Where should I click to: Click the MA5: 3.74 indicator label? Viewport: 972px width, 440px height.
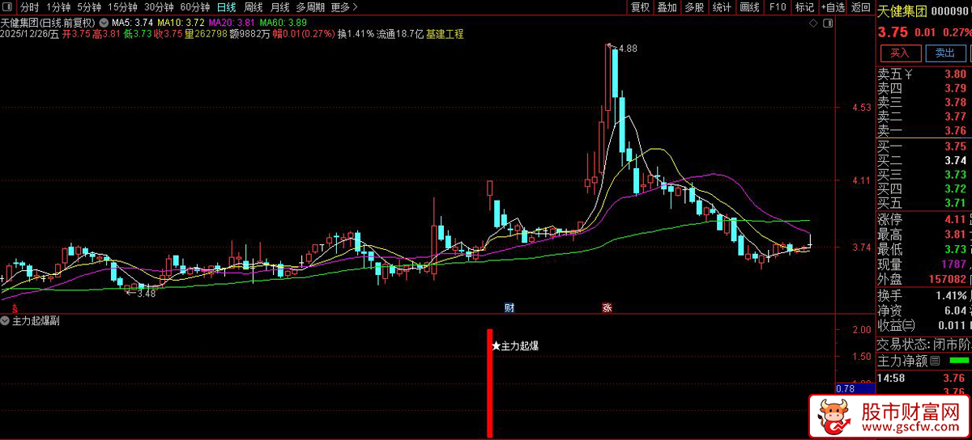click(x=133, y=22)
